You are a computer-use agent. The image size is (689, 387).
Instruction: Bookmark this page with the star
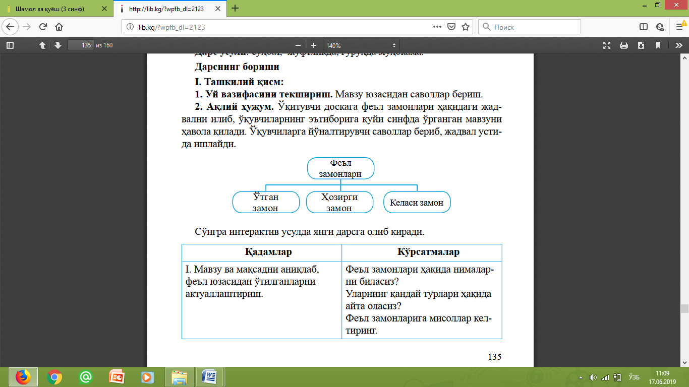465,27
